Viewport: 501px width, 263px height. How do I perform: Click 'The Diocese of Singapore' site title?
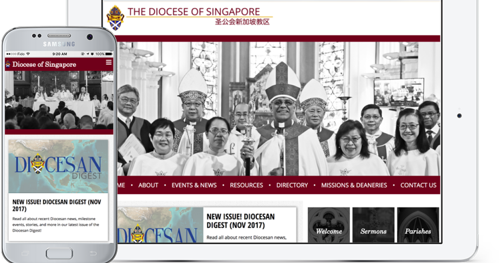(x=194, y=12)
